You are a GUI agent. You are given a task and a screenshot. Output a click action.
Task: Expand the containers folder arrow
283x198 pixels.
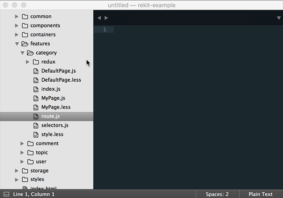16,35
